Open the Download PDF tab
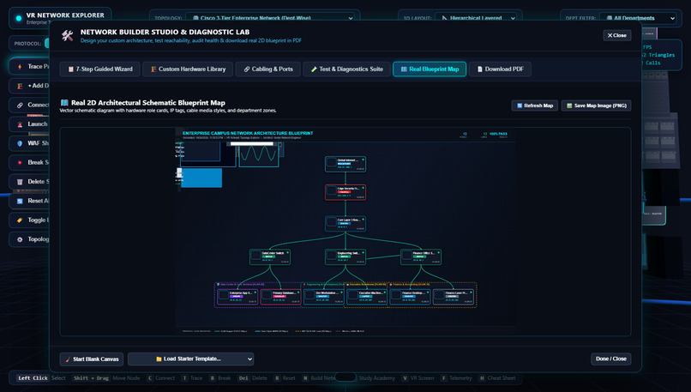Viewport: 691px width, 392px height. click(x=500, y=69)
